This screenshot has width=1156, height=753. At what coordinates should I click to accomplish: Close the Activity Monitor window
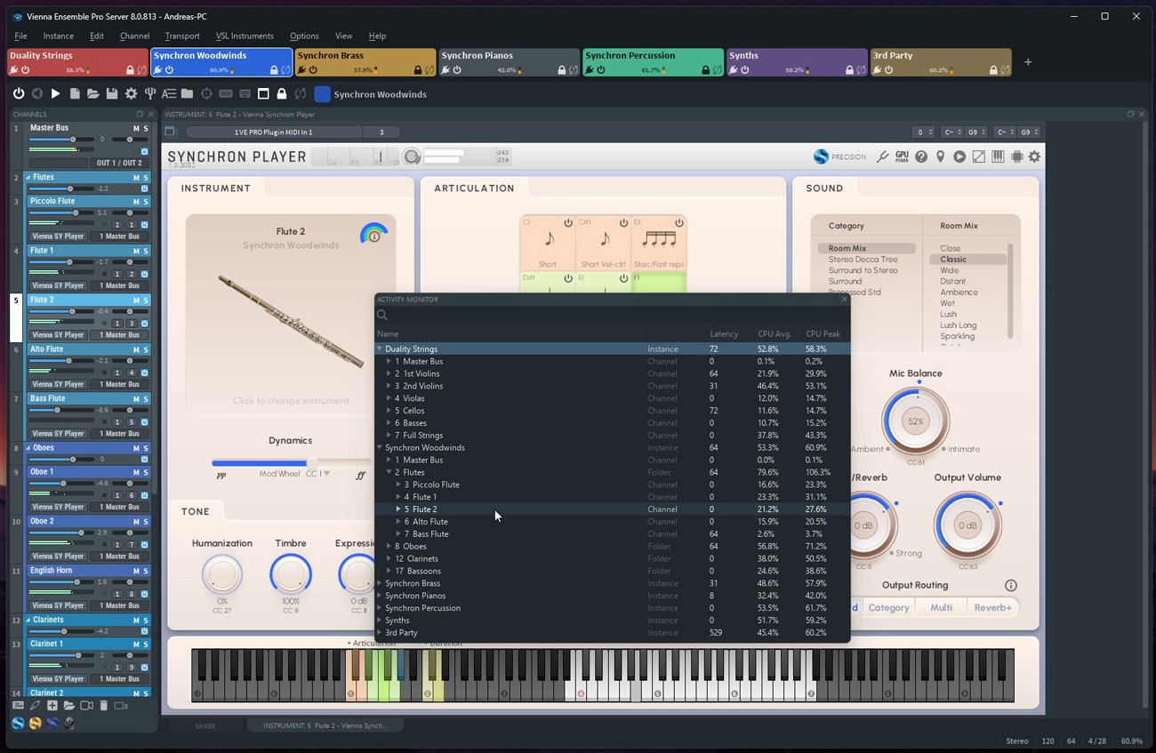click(x=844, y=300)
